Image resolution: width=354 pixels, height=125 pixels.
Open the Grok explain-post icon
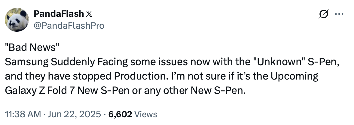pyautogui.click(x=325, y=15)
